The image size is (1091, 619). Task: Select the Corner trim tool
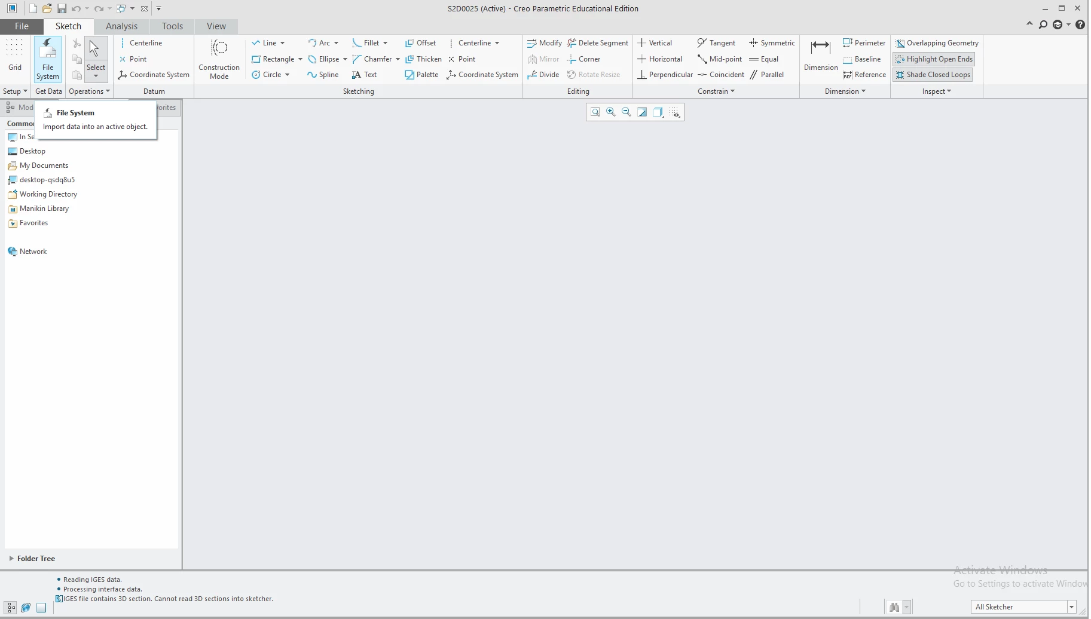[x=583, y=59]
